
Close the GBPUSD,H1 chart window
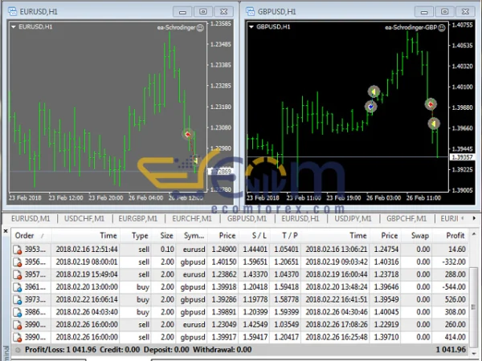[465, 12]
